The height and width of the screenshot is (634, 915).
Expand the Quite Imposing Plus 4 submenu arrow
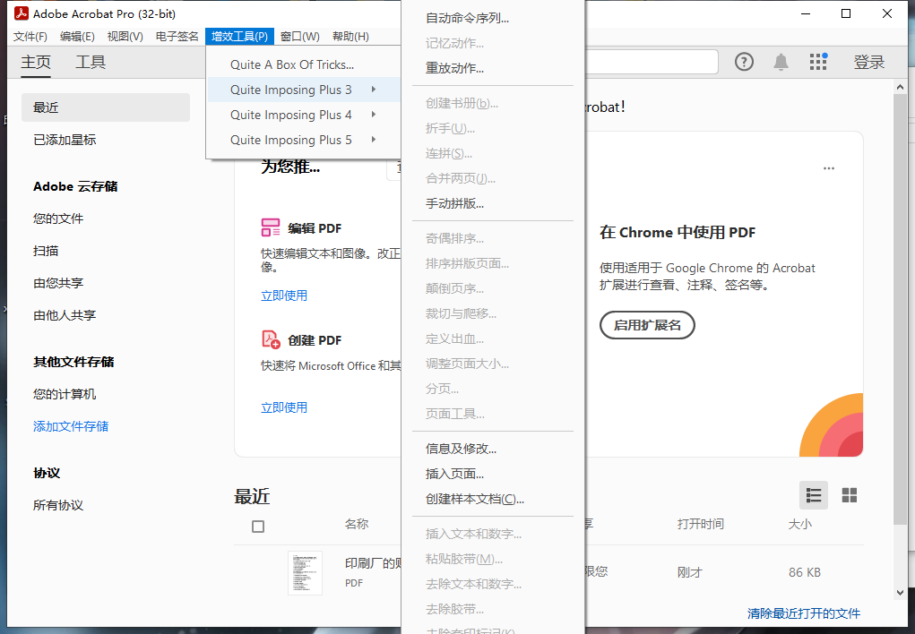374,115
